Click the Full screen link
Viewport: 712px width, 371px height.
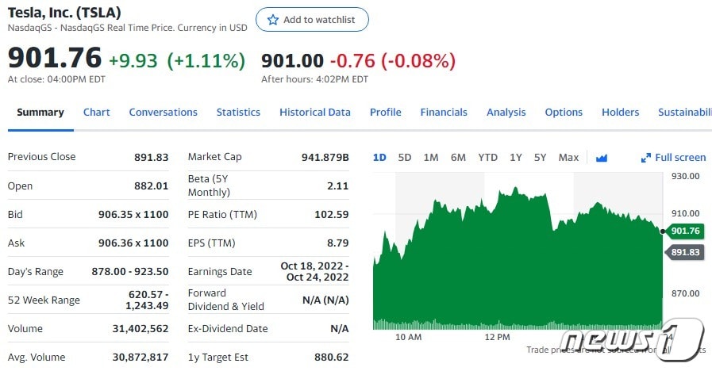(x=680, y=158)
